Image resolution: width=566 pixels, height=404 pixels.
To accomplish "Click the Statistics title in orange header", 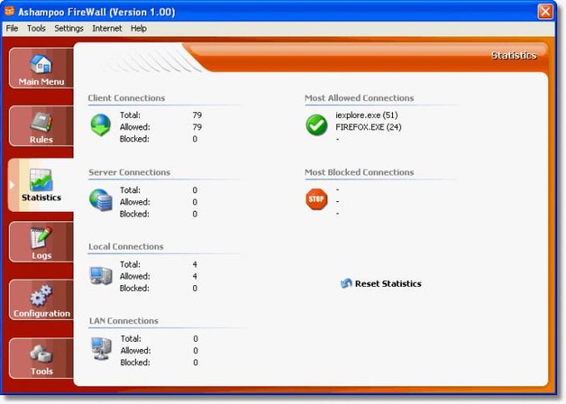I will coord(514,55).
